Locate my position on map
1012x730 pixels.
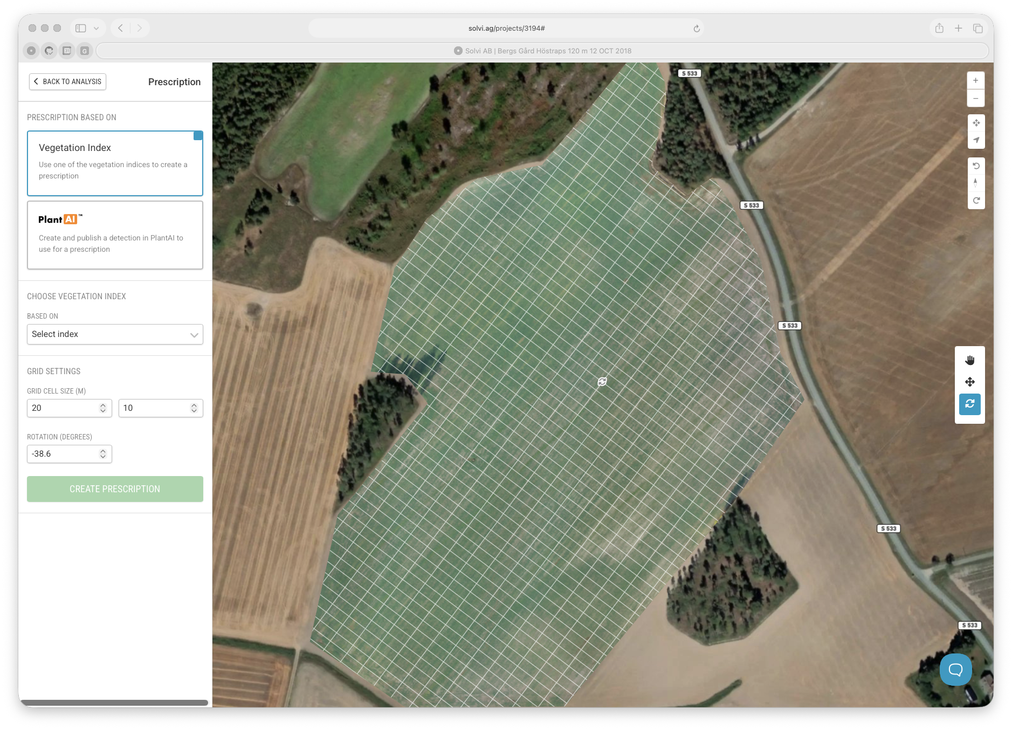point(976,140)
